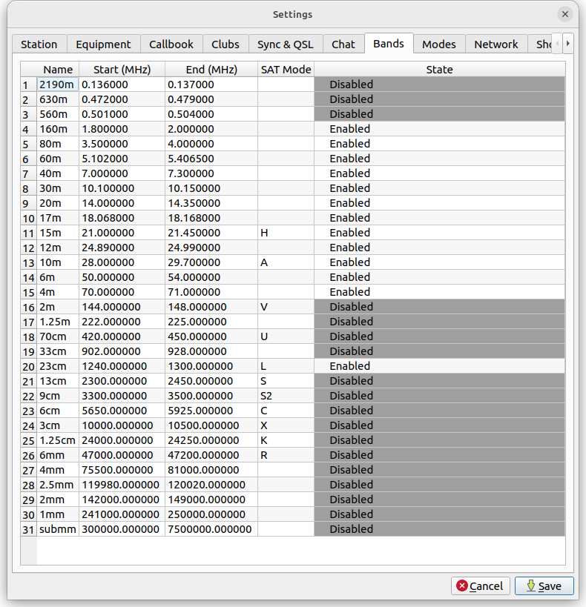The width and height of the screenshot is (586, 607).
Task: Select the 70cm SAT Mode cell
Action: [x=286, y=336]
